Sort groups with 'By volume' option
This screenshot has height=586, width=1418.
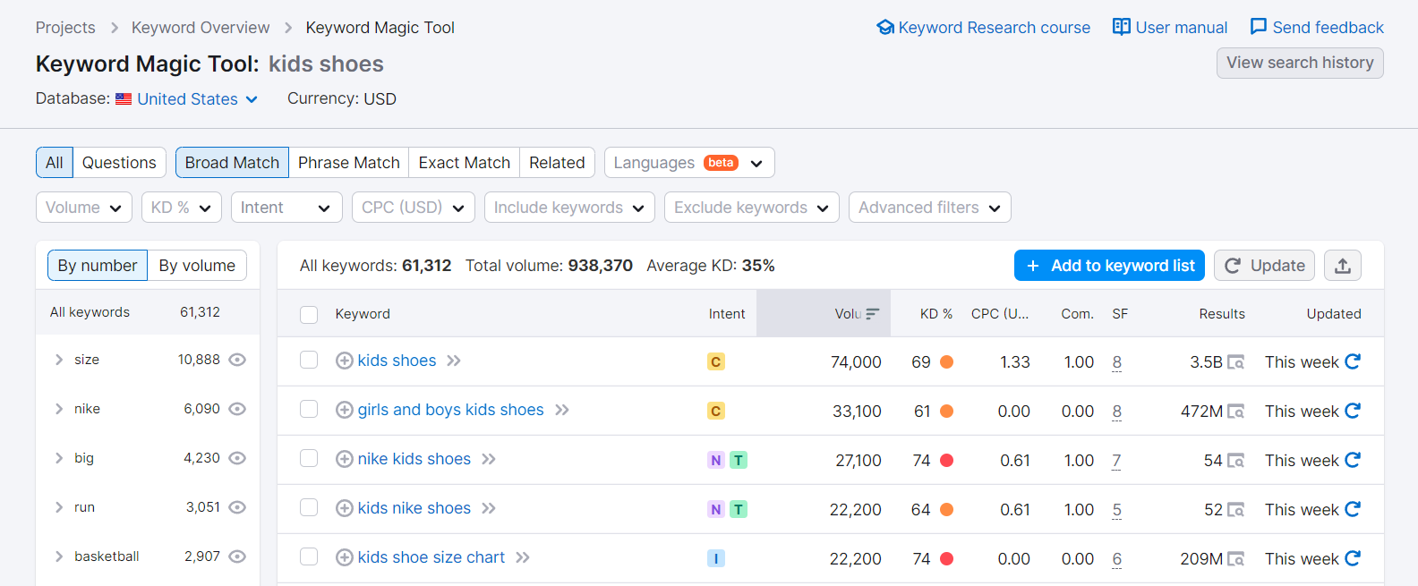click(x=197, y=266)
